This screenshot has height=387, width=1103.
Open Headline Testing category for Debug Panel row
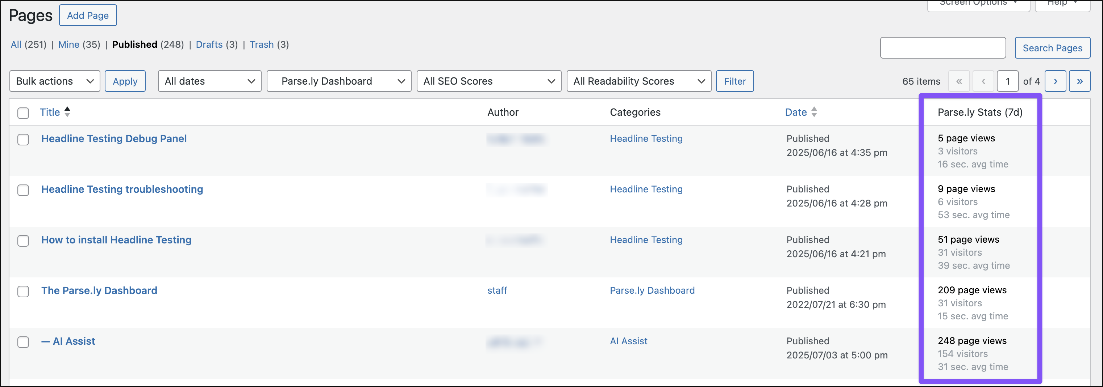click(x=646, y=139)
